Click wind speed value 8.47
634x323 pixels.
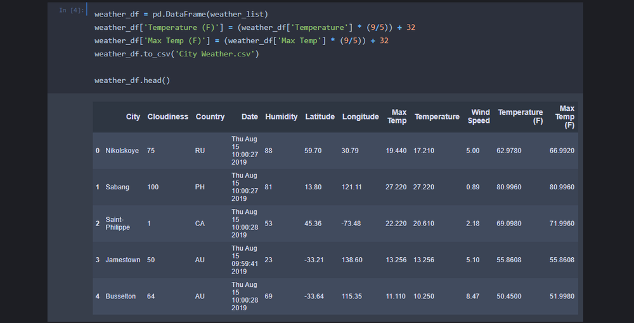(473, 296)
